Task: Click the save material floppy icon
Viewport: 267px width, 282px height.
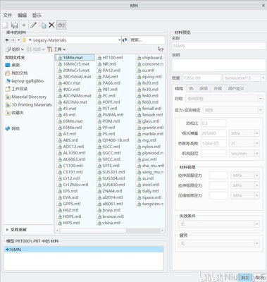Action: 15,25
